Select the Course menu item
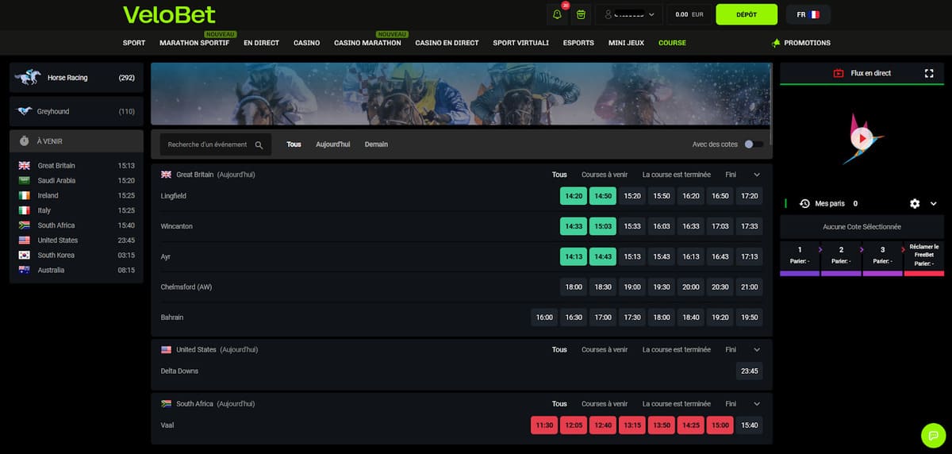The width and height of the screenshot is (952, 454). 672,43
